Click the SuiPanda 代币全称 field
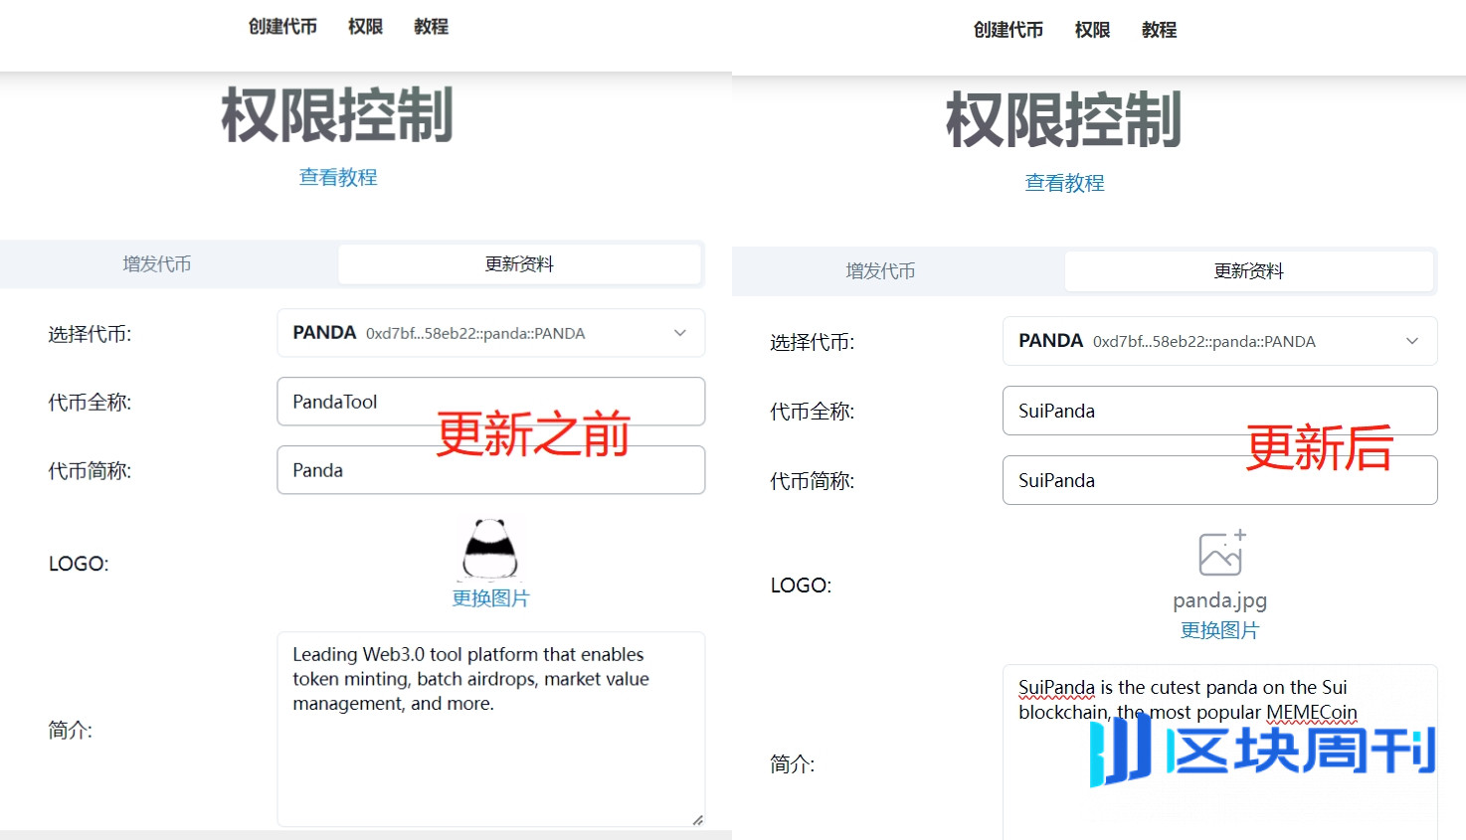This screenshot has width=1466, height=840. 1220,411
